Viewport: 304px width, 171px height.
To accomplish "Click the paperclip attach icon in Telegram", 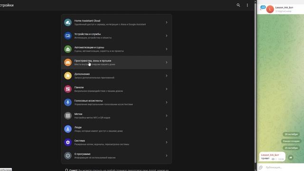I will [x=261, y=167].
